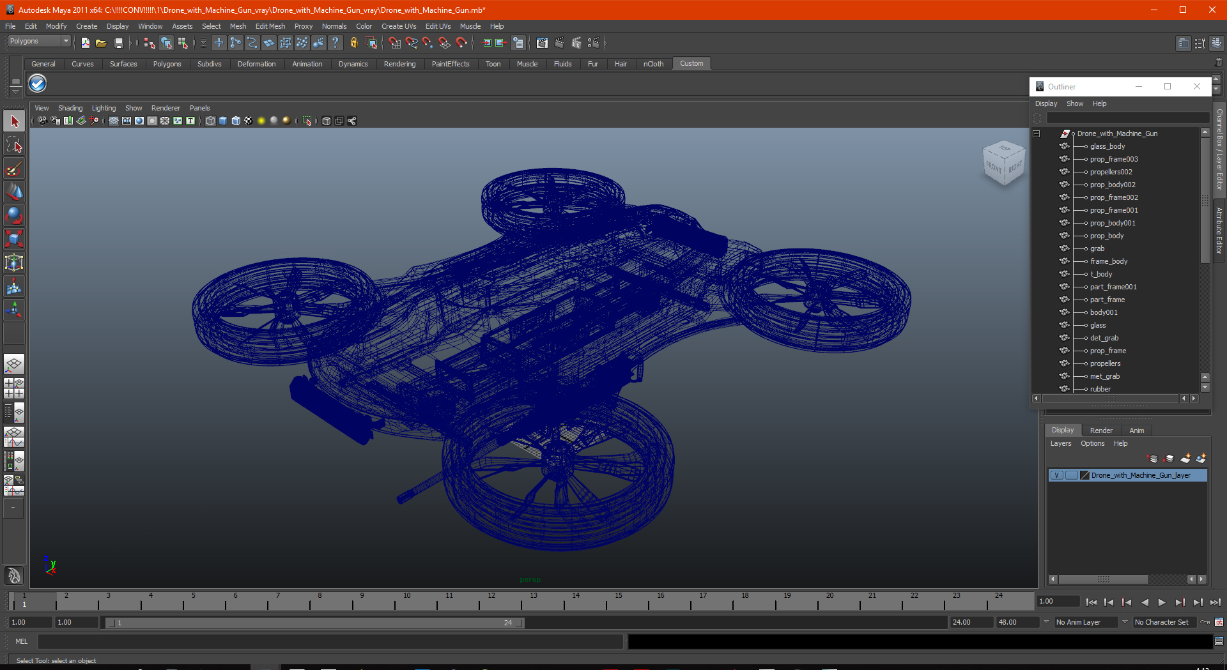Select the arrow Select tool
1227x670 pixels.
14,121
